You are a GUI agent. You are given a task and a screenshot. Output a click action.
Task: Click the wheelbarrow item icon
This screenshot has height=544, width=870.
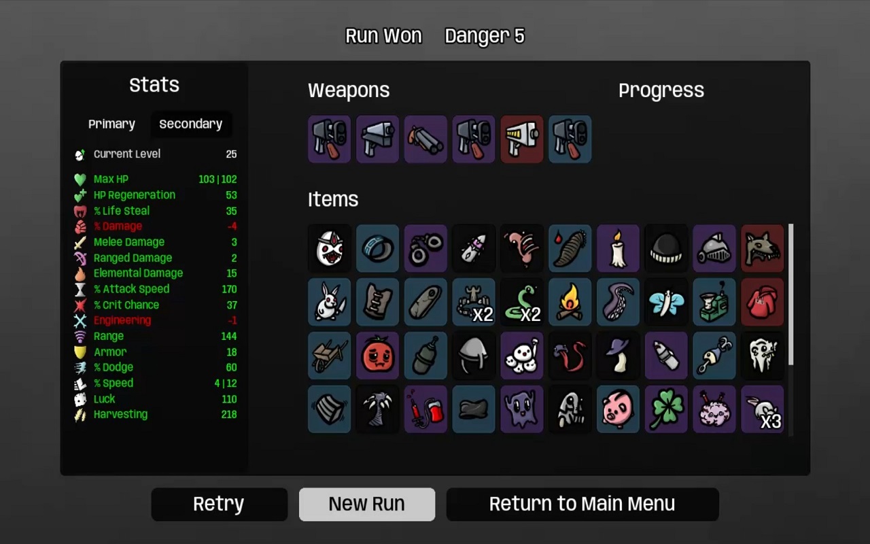(x=329, y=356)
